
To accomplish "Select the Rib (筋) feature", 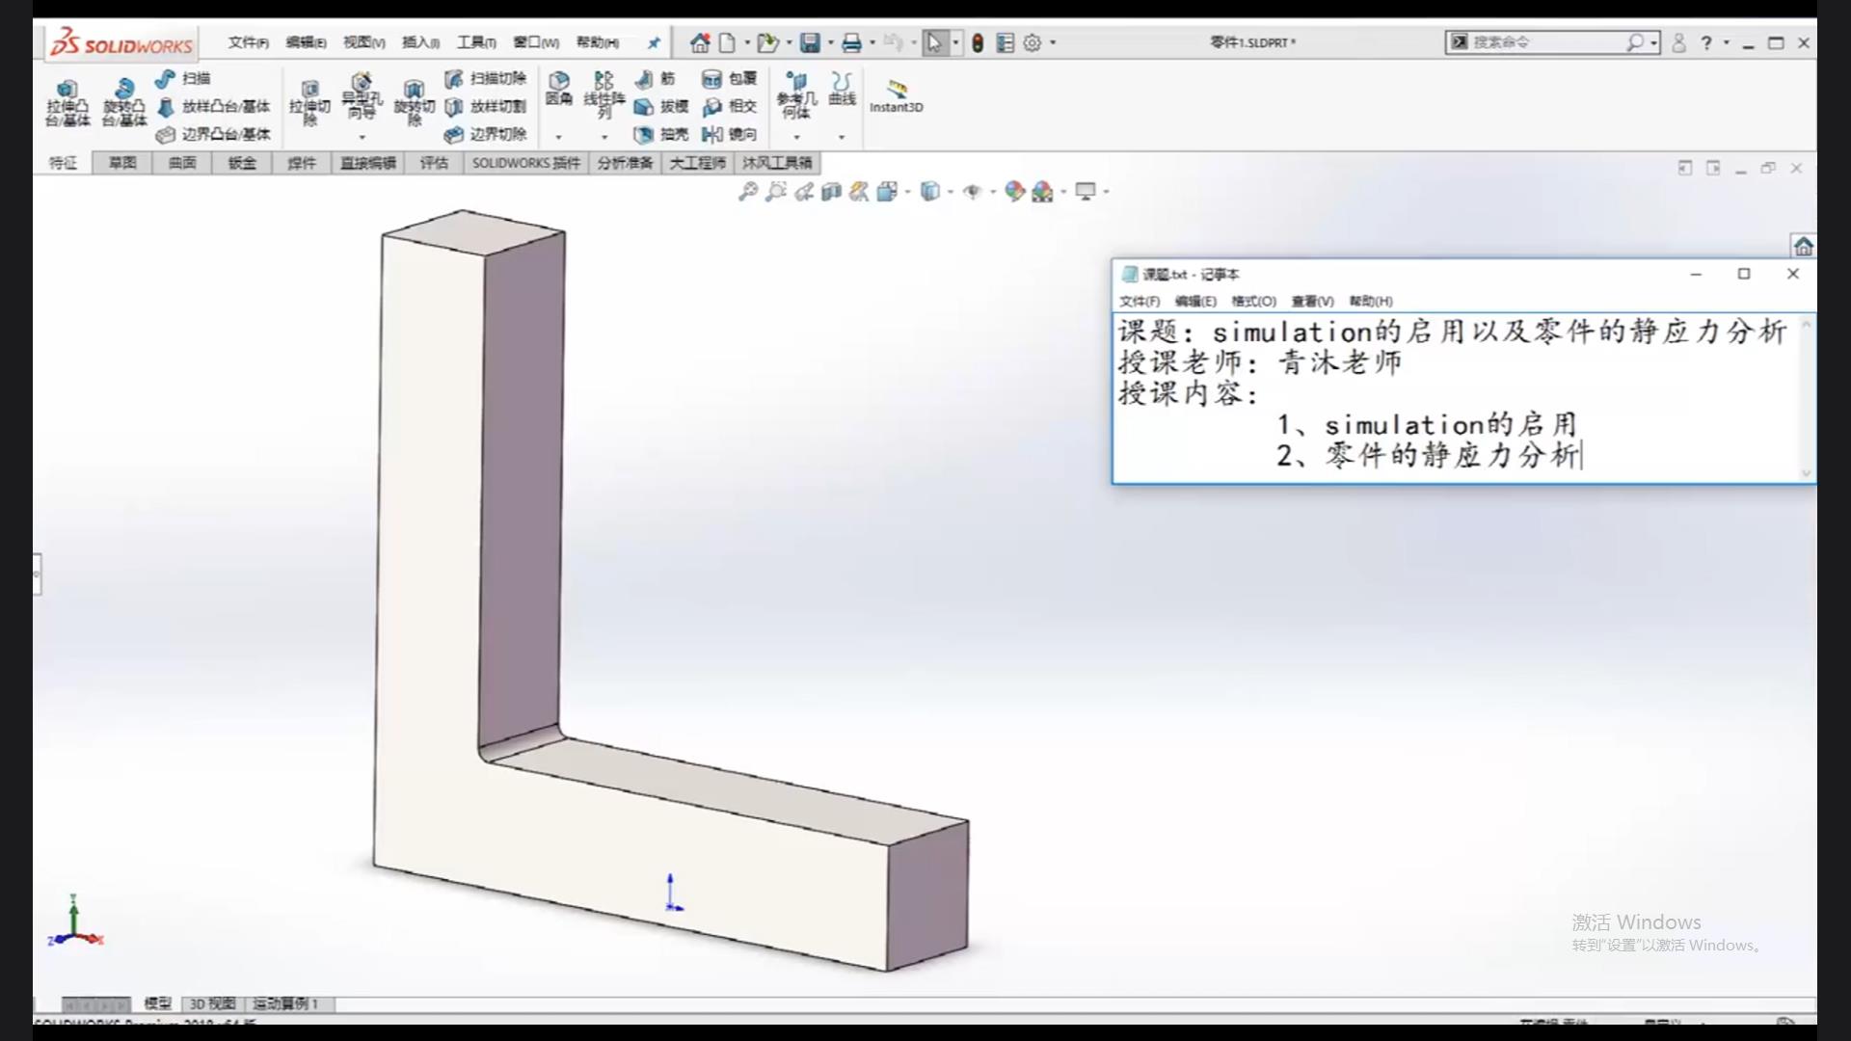I will (x=655, y=78).
